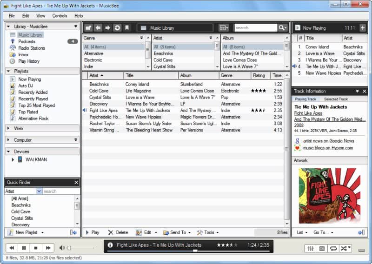Expand the WALKMAN device tree node
Image resolution: width=372 pixels, height=264 pixels.
13,160
